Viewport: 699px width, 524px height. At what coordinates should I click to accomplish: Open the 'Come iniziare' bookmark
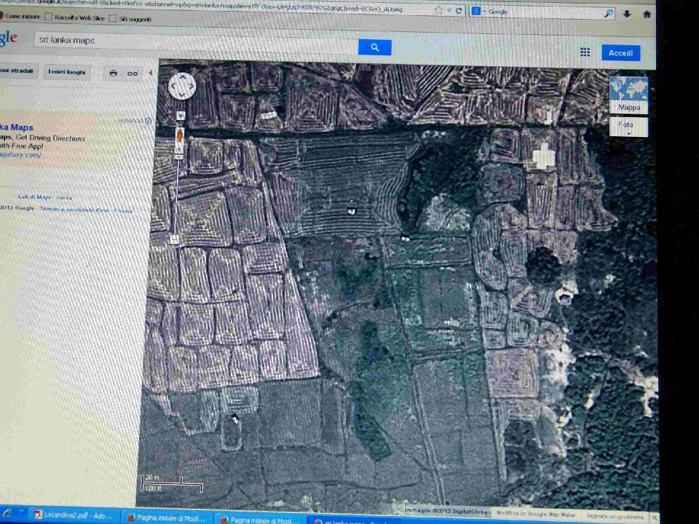[x=20, y=16]
